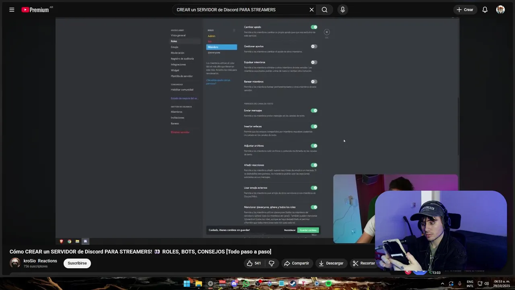515x290 pixels.
Task: Open kroSio Reactions channel avatar
Action: click(x=15, y=263)
